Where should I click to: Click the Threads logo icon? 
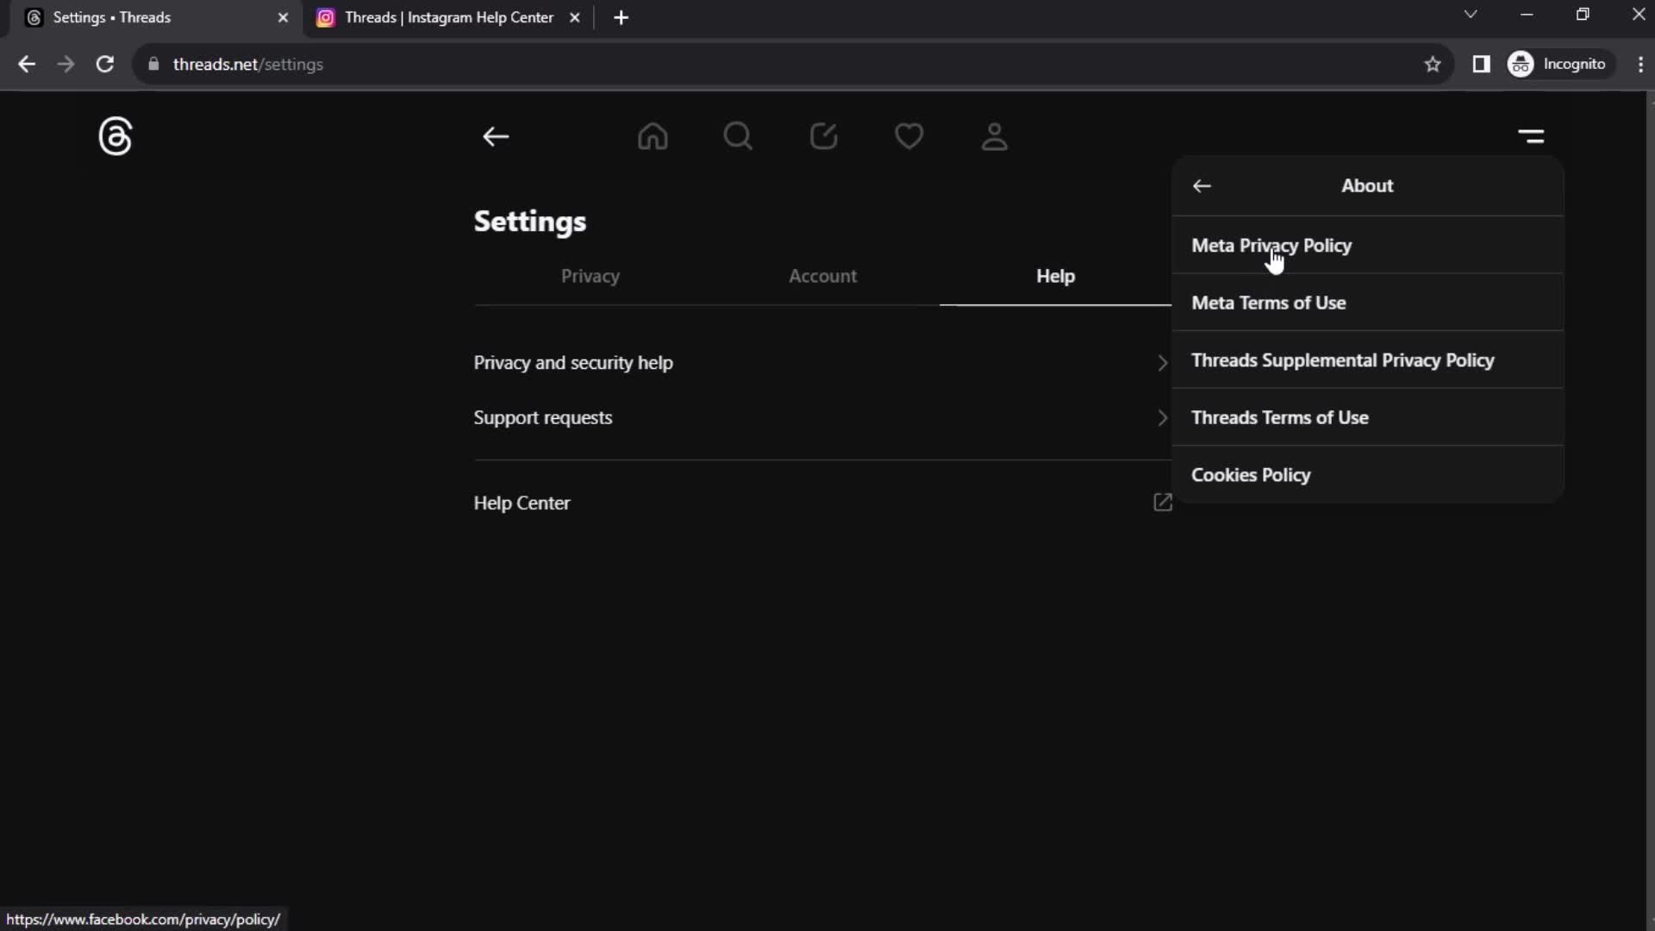click(x=115, y=136)
